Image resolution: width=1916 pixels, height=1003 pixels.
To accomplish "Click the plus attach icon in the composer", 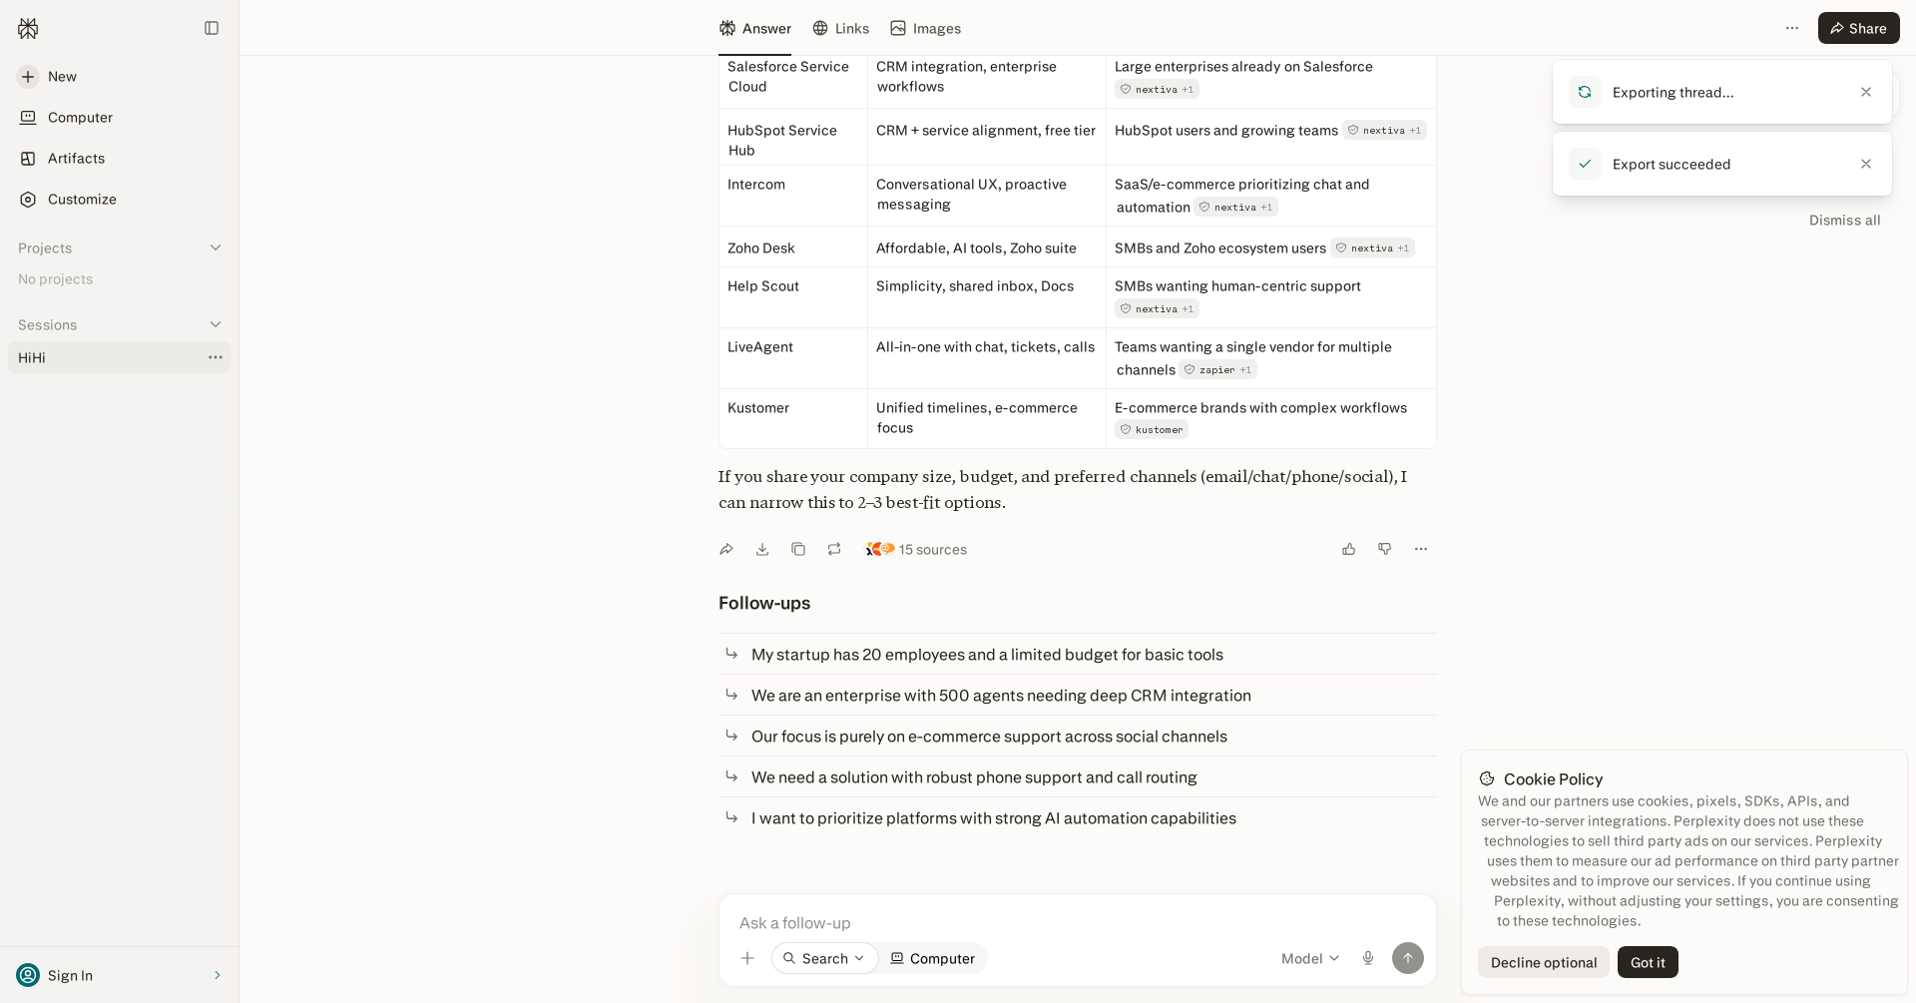I will point(747,958).
